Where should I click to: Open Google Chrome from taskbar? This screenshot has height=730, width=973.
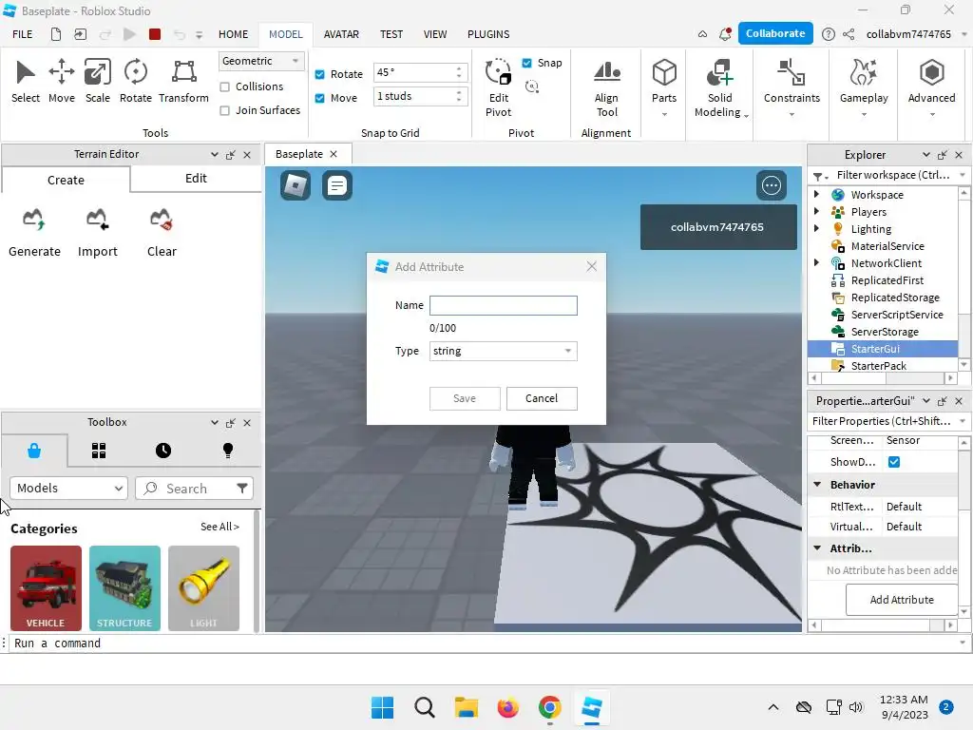tap(550, 707)
